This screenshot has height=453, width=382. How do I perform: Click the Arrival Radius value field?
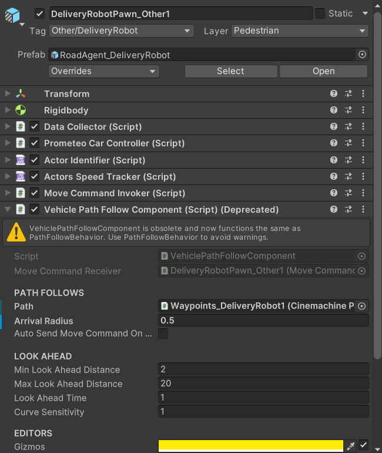point(263,320)
